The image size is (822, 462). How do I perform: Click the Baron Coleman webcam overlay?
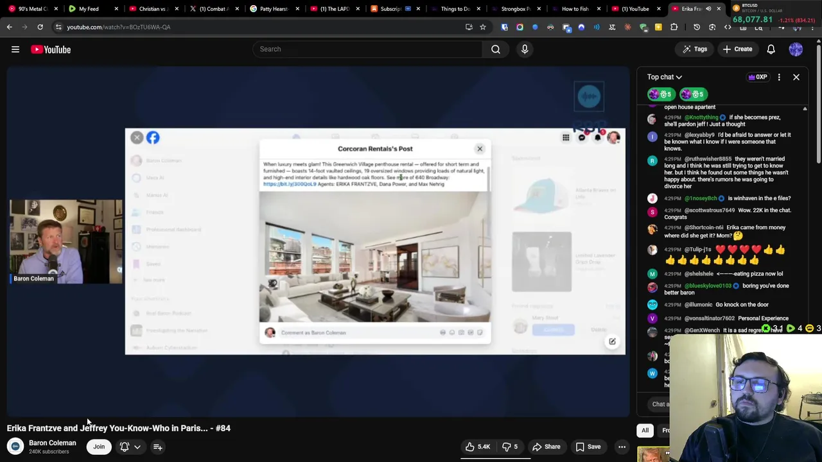click(x=66, y=242)
